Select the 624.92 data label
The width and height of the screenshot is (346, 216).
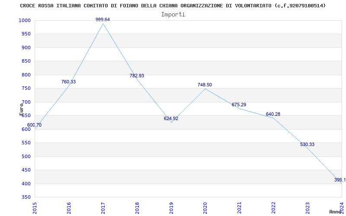(x=171, y=118)
